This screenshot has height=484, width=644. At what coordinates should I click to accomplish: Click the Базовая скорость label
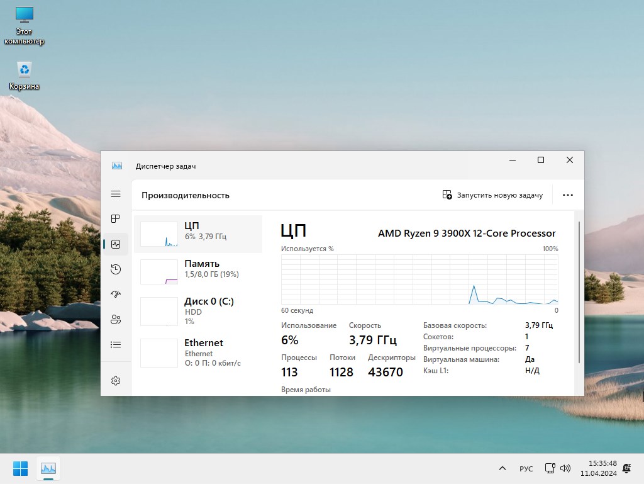(x=455, y=325)
